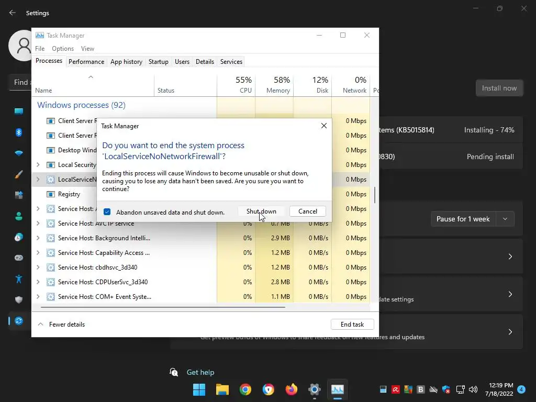Sort processes by Disk column
This screenshot has width=536, height=402.
(313, 84)
